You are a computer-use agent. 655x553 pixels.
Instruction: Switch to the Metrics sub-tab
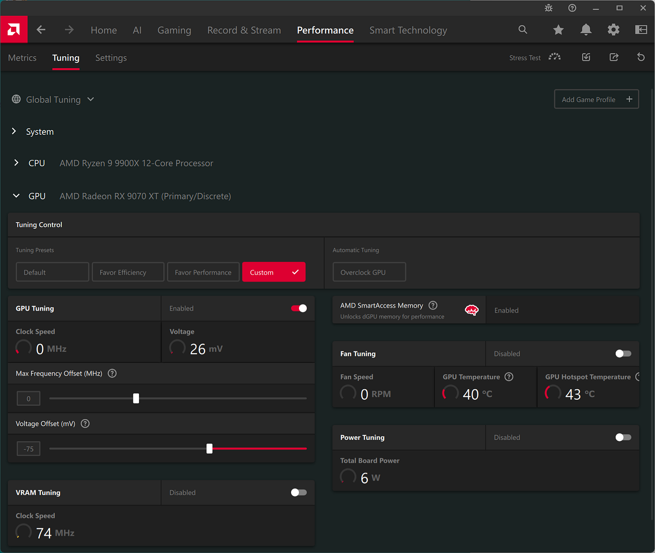click(22, 58)
